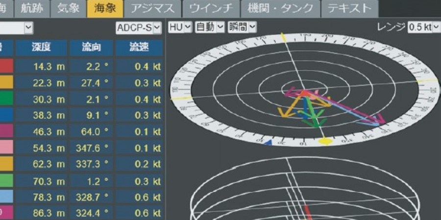Image resolution: width=441 pixels, height=220 pixels.
Task: Expand the ADCP-S source dropdown
Action: tap(139, 28)
